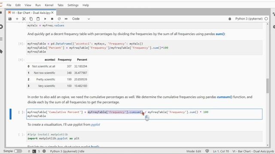Follow the pyplot link

click(x=95, y=124)
